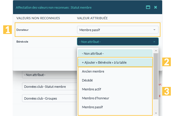Open background '- Non attribué -' field selector
This screenshot has height=116, width=174.
pyautogui.click(x=50, y=75)
